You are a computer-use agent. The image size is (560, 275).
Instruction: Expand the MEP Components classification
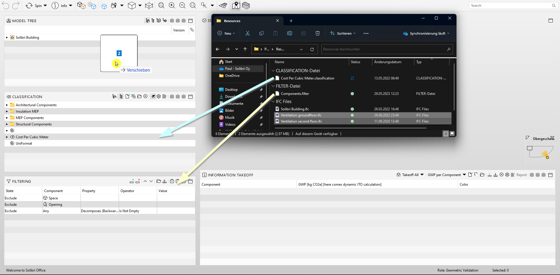coord(7,118)
